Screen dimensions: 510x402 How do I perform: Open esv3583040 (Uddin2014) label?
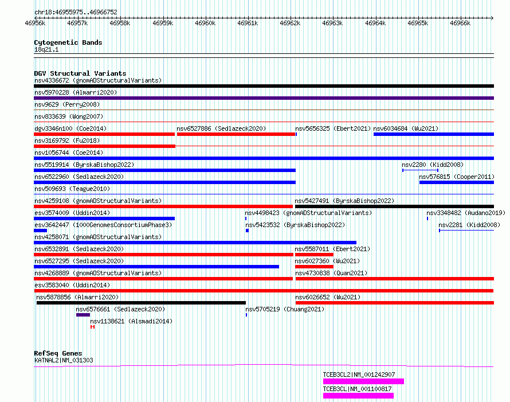click(x=72, y=285)
